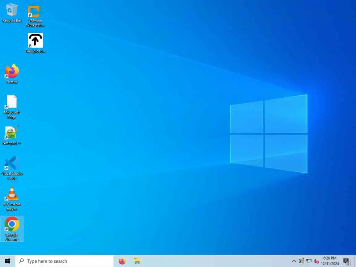Open the network status tray icon
The image size is (356, 267).
coord(309,261)
